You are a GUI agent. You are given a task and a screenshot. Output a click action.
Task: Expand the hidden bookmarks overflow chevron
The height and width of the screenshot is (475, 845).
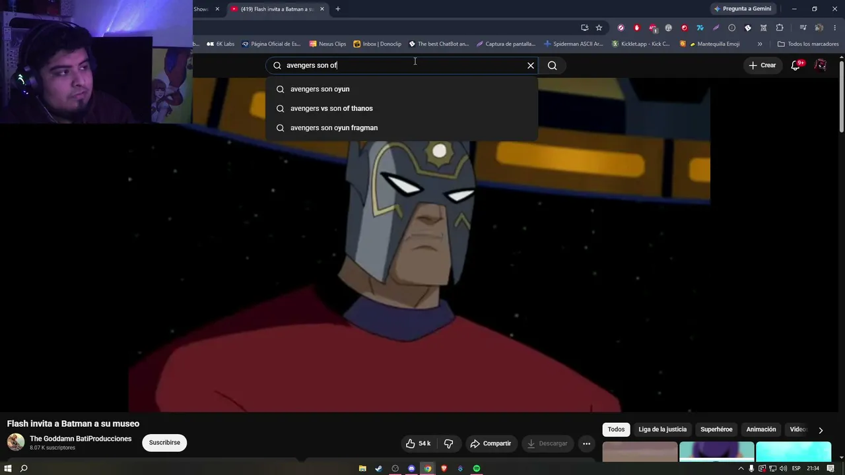click(760, 44)
